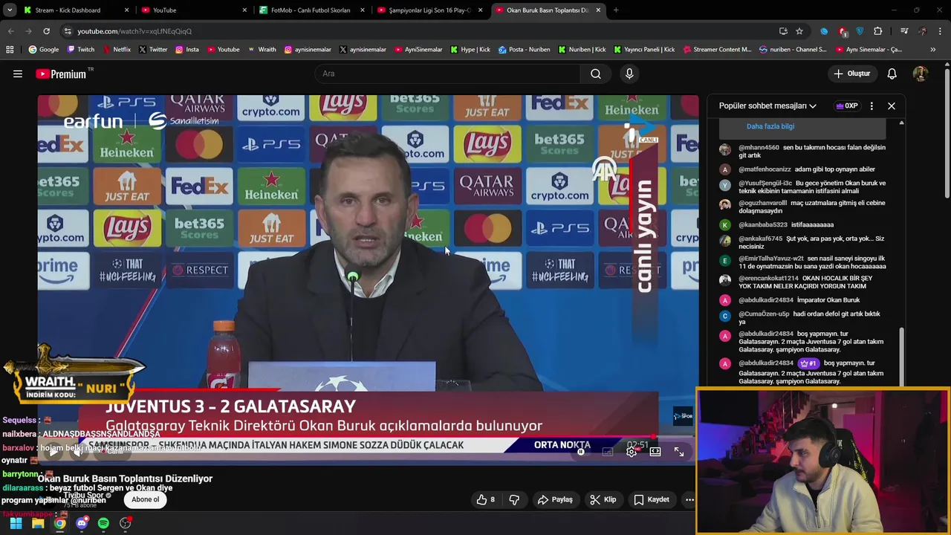Click the Oluştur create button
This screenshot has width=951, height=535.
click(851, 74)
